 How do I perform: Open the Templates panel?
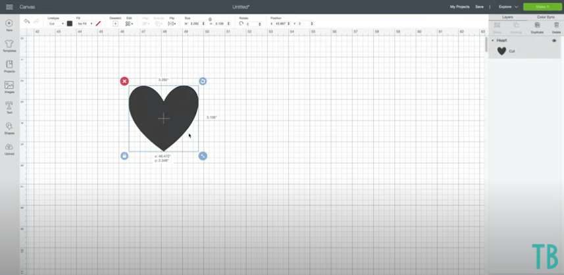click(x=9, y=45)
